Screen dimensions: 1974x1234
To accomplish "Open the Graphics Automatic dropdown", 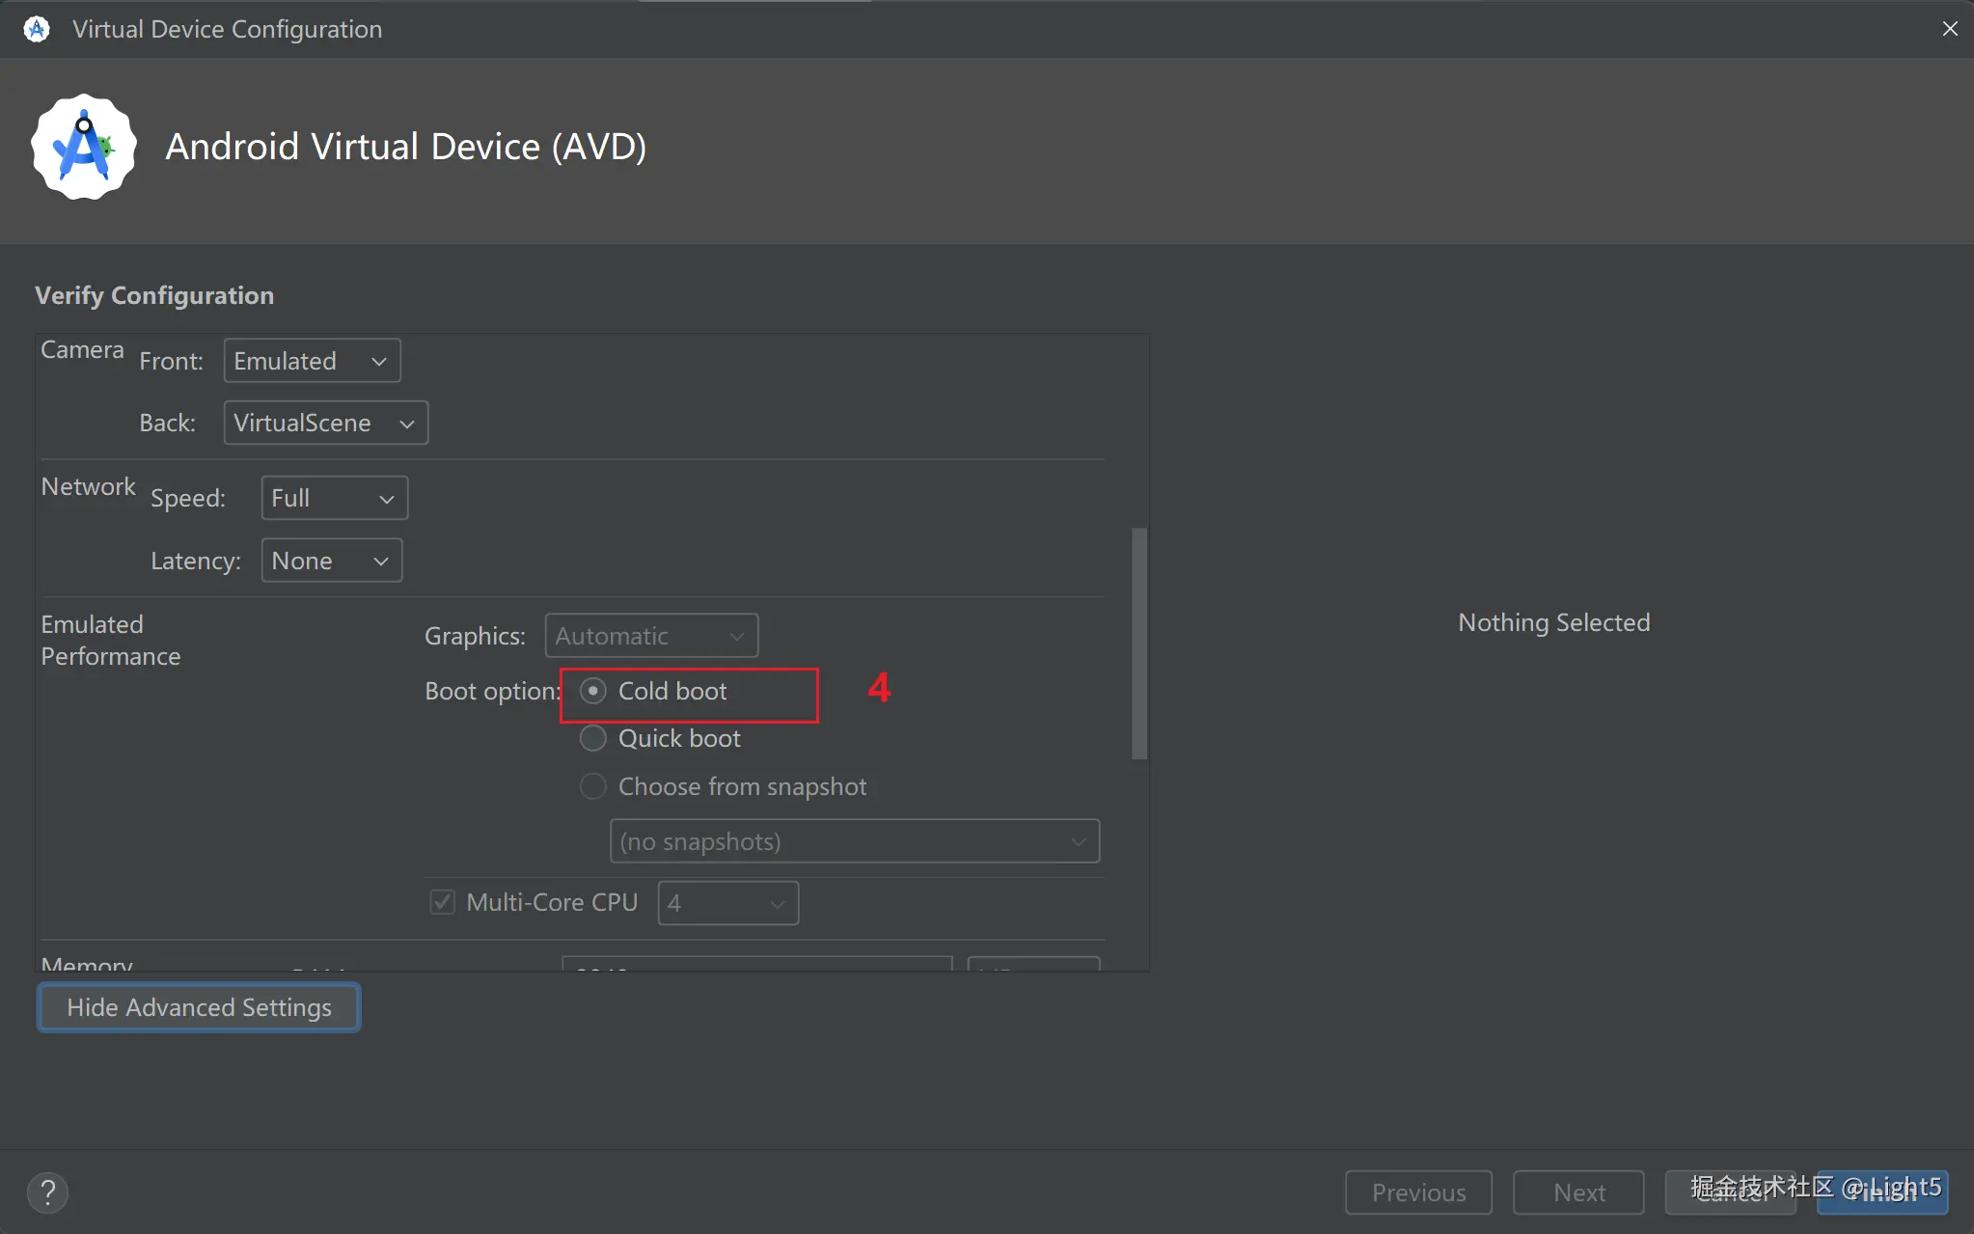I will tap(651, 636).
